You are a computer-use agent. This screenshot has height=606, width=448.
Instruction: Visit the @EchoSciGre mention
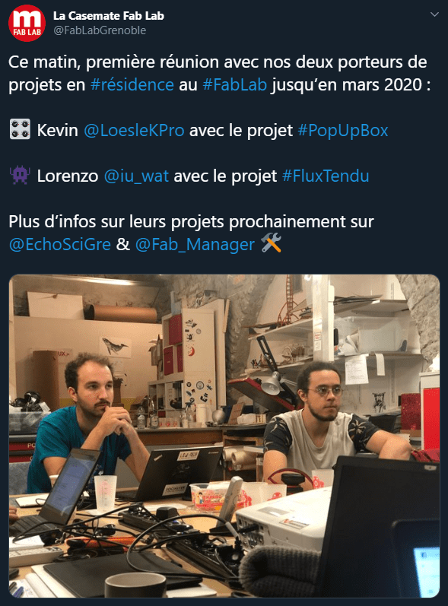(60, 245)
